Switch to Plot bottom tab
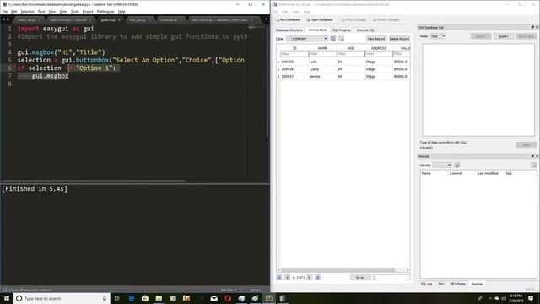The image size is (540, 304). tap(440, 284)
